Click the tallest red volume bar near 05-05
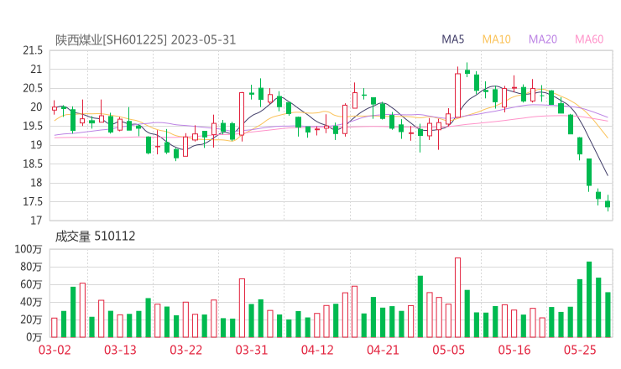This screenshot has width=621, height=369. pos(458,298)
